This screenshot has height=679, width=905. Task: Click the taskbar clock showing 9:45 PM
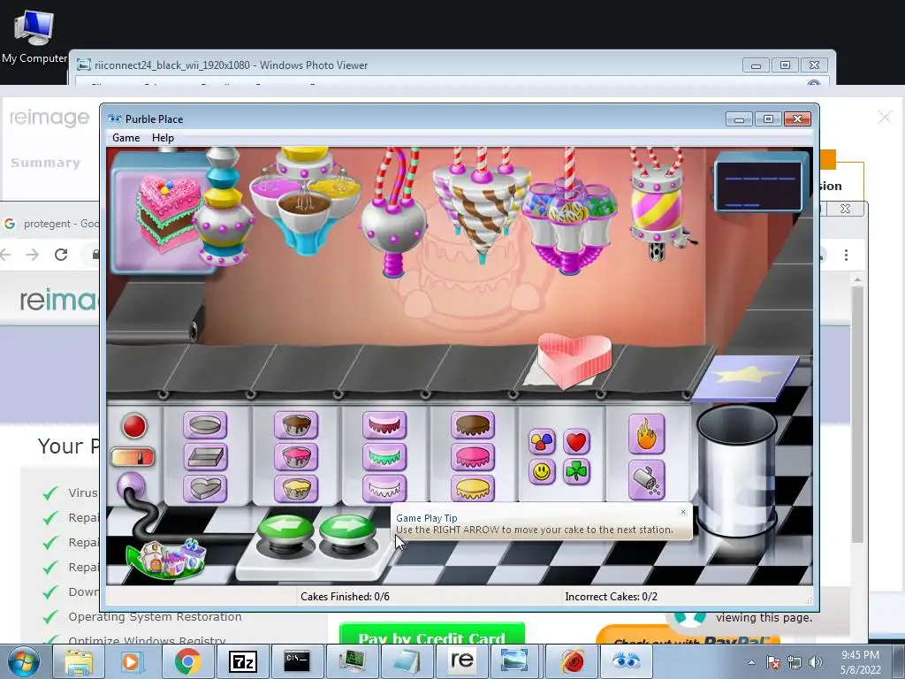click(x=860, y=662)
